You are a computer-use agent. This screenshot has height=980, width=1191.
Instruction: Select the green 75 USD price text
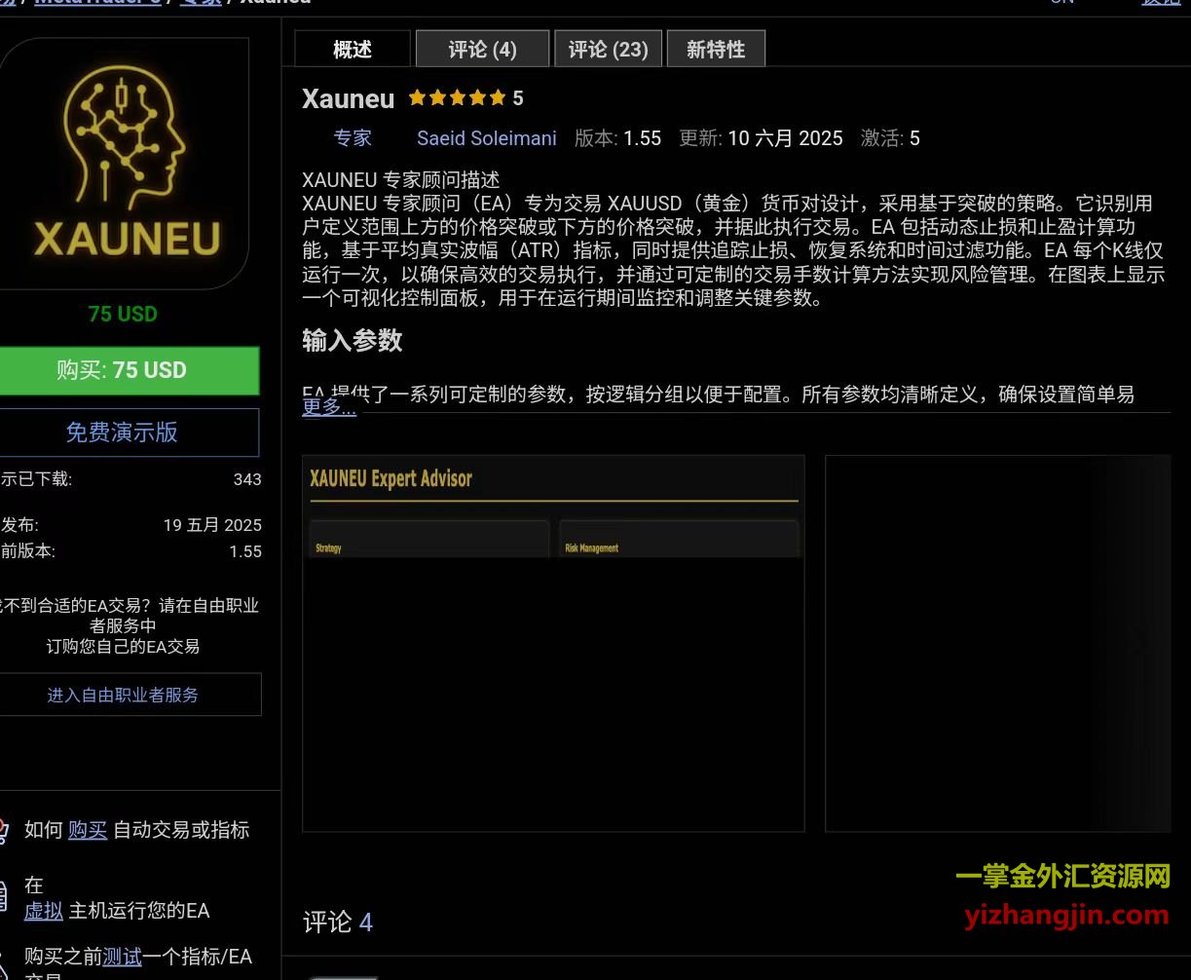[x=123, y=314]
